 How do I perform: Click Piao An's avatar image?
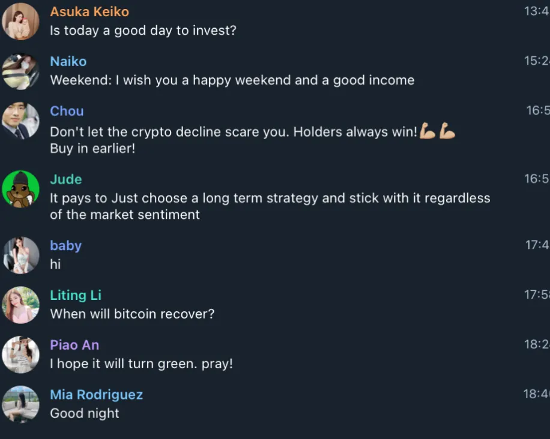(20, 355)
